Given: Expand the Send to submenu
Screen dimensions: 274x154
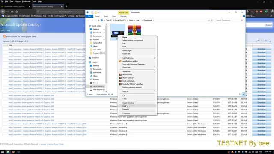Looking at the screenshot, I should pos(137,91).
